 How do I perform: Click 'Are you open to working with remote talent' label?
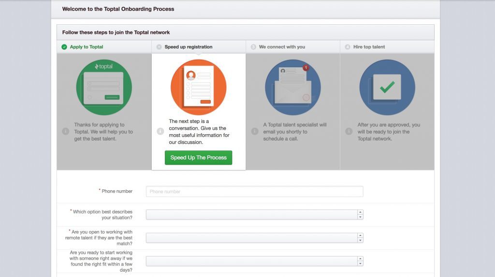[99, 238]
